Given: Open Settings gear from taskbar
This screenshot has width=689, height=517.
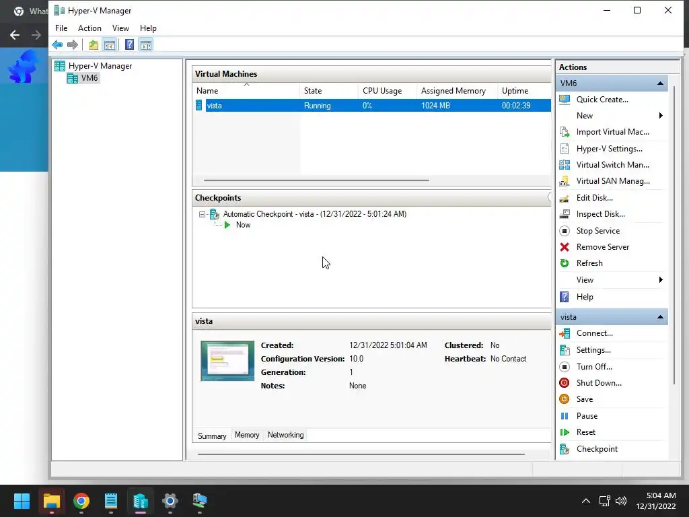Looking at the screenshot, I should 170,501.
